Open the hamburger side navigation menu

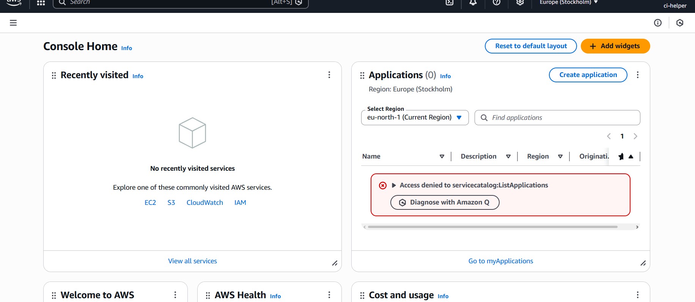click(x=13, y=23)
